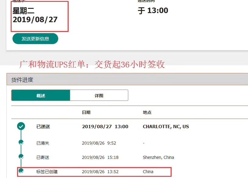Select the 已寄送 status label
This screenshot has height=178, width=248.
[x=43, y=157]
